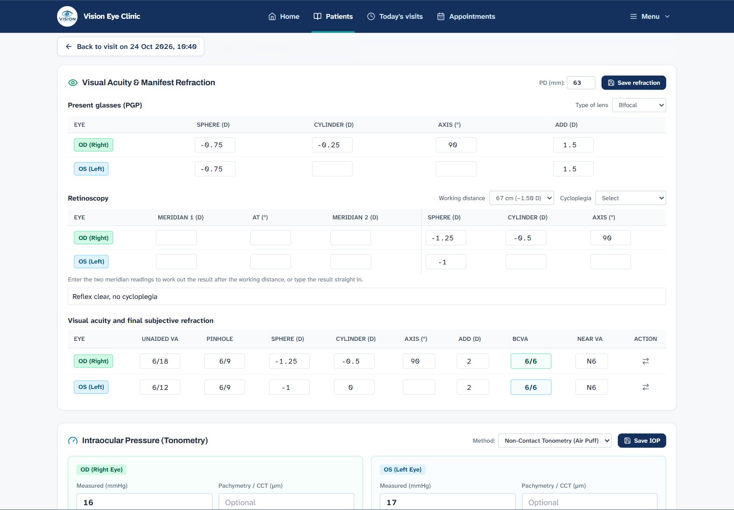
Task: Click the retinoscopy notes field 'Reflex clear'
Action: 367,296
